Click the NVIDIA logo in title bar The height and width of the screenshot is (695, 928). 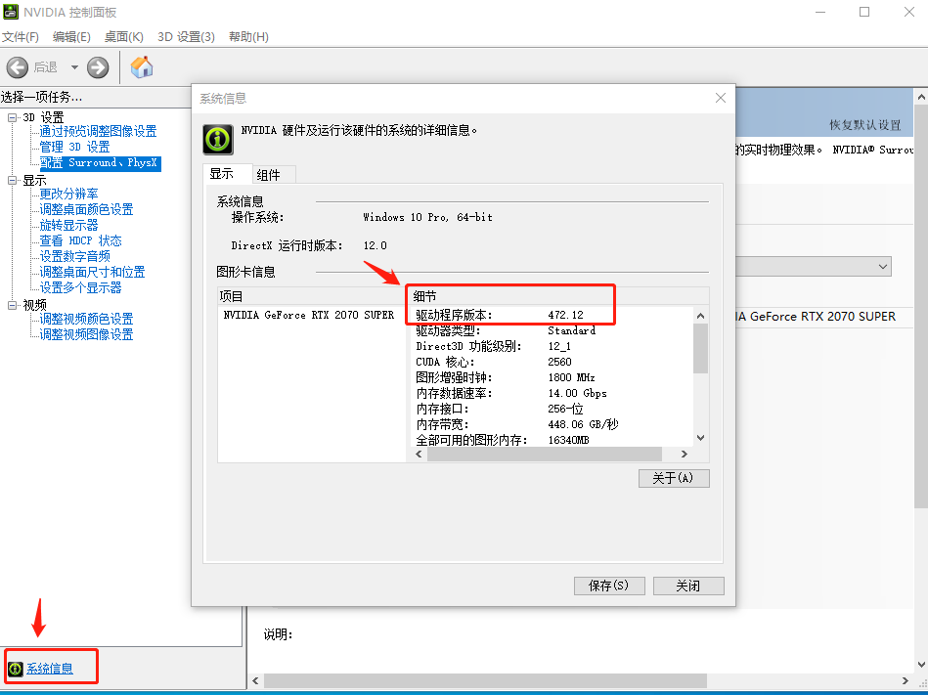(x=11, y=11)
